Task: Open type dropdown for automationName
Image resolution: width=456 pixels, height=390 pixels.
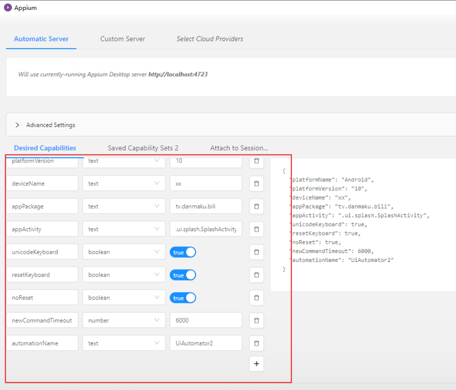Action: [124, 343]
